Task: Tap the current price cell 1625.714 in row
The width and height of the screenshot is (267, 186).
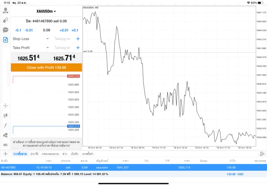Action: click(184, 168)
